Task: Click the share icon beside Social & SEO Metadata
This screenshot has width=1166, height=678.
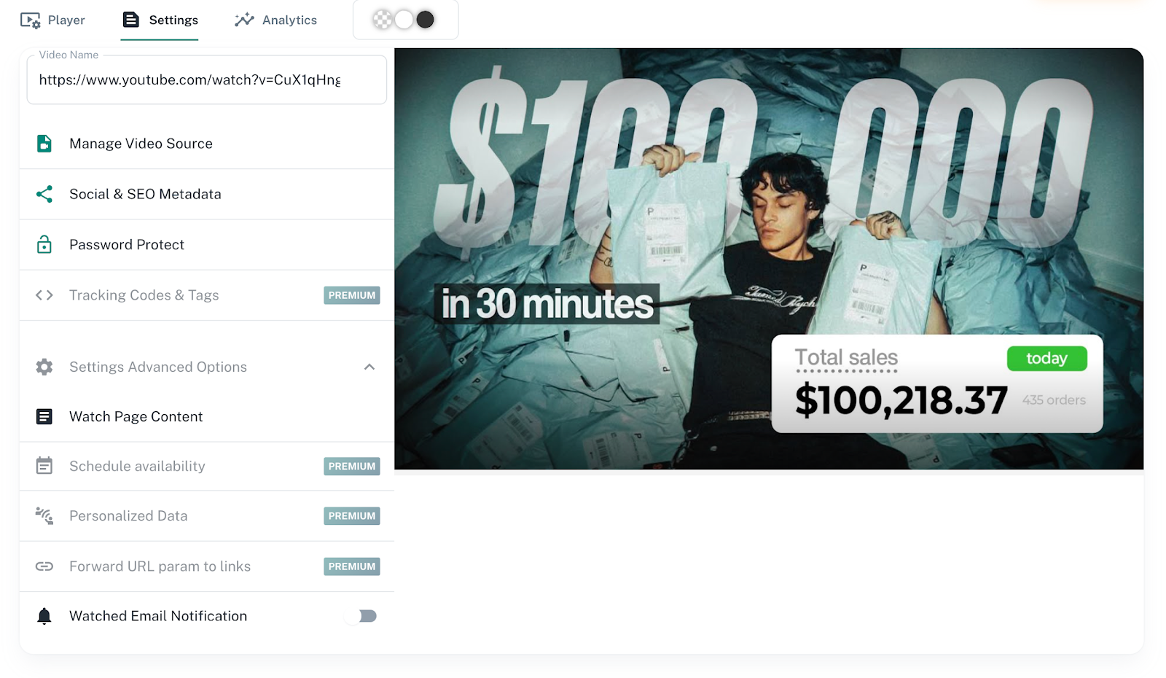Action: [x=44, y=194]
